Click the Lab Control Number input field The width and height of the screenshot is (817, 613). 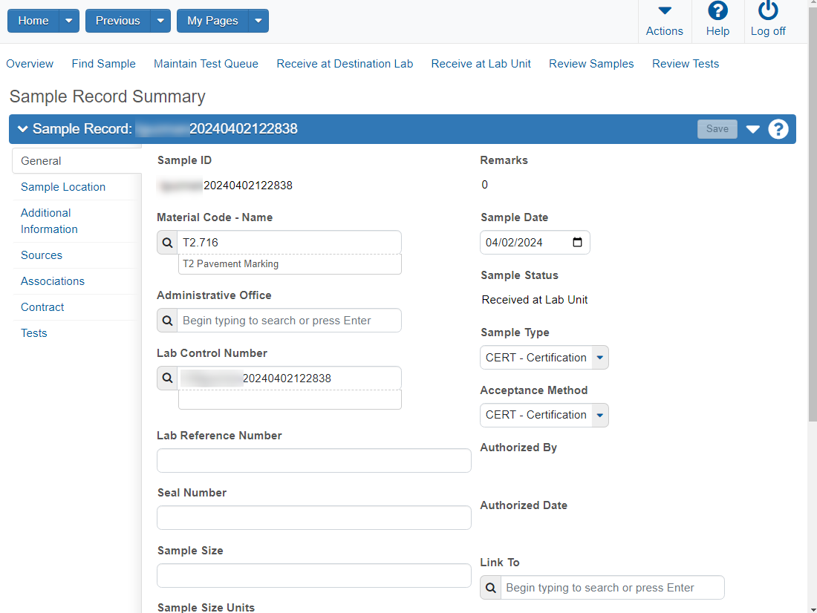click(289, 378)
